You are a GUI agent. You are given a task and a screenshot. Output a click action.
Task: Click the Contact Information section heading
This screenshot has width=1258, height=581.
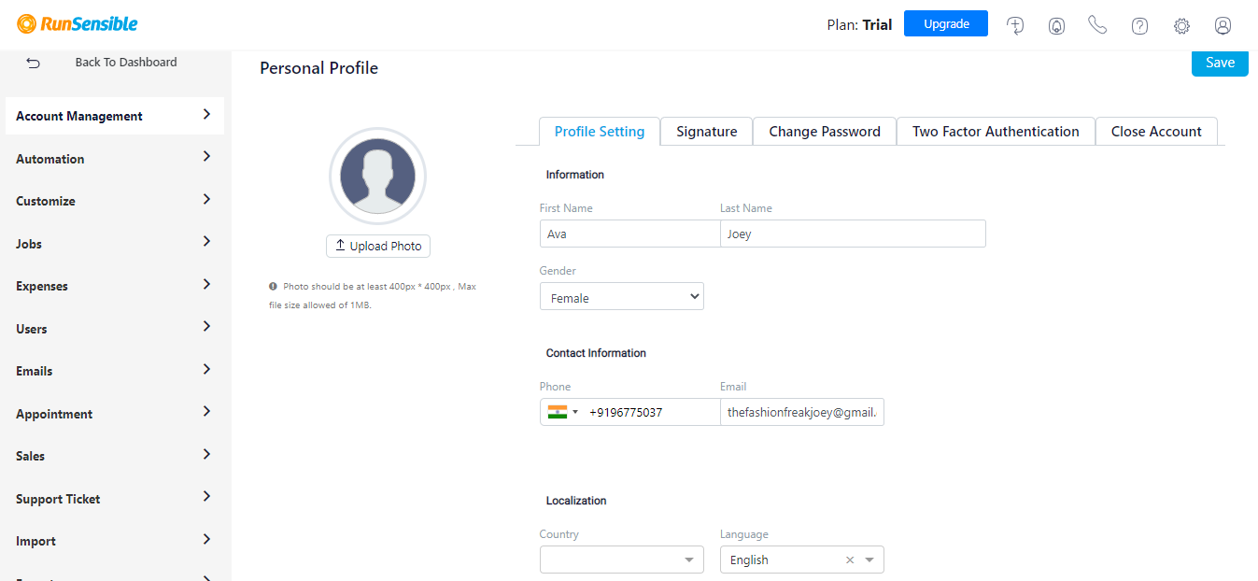point(596,353)
